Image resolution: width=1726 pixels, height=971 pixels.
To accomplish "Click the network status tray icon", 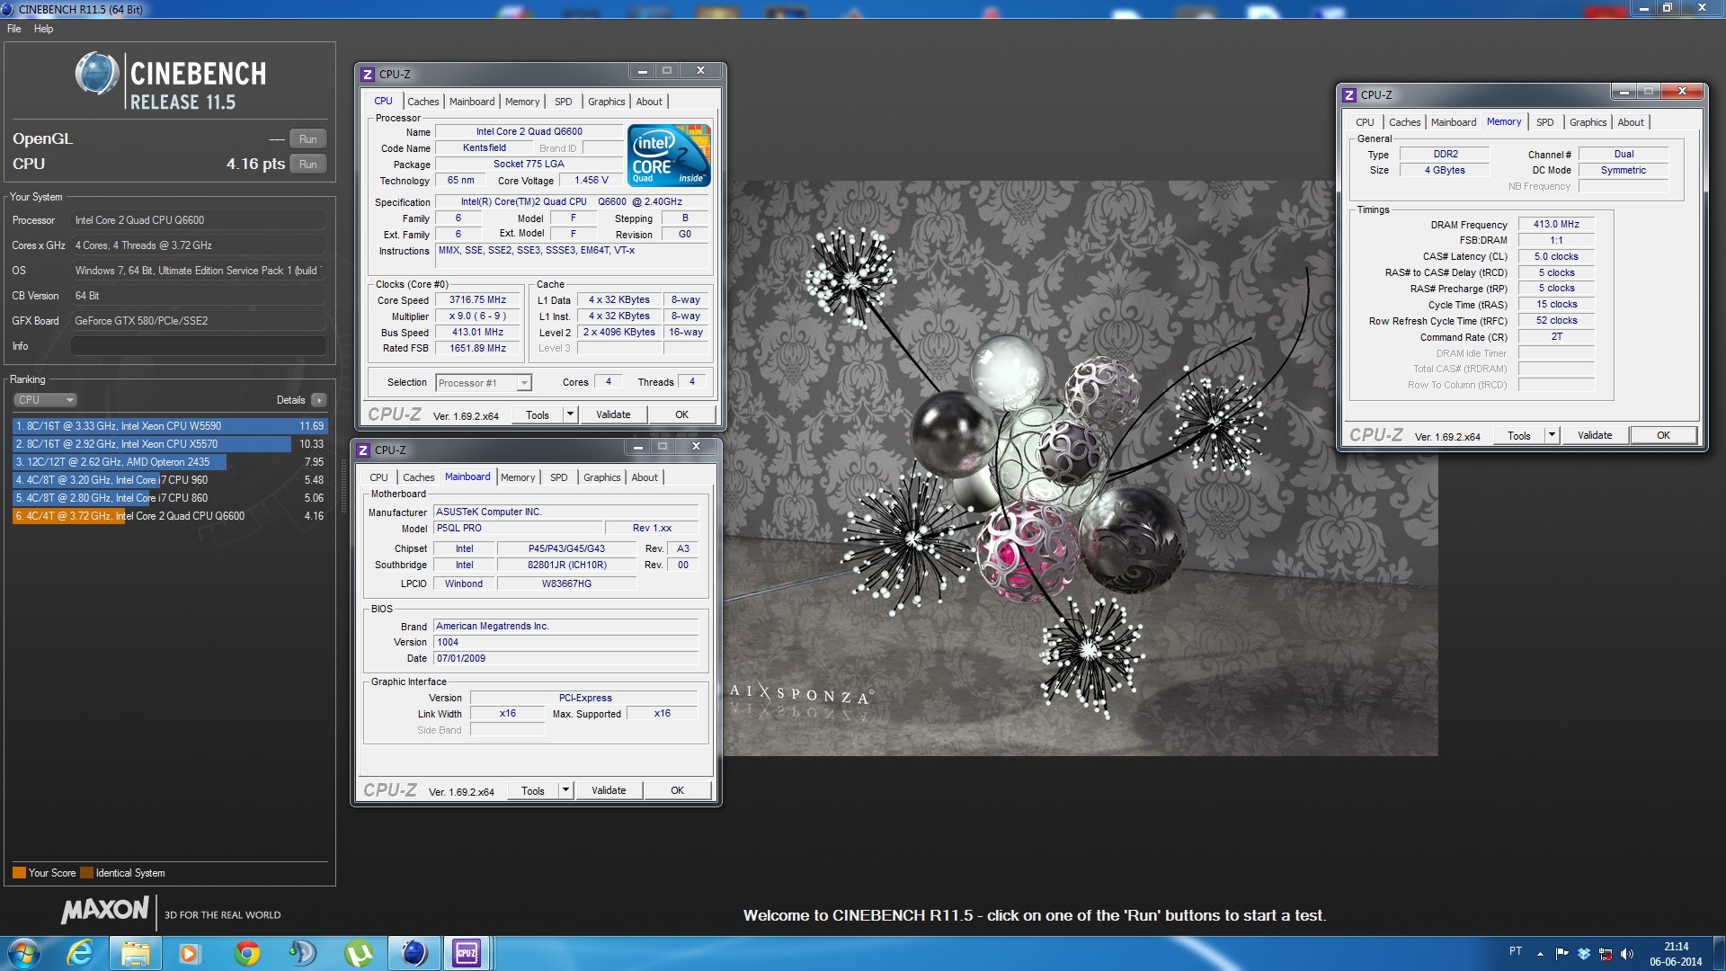I will tap(1606, 954).
